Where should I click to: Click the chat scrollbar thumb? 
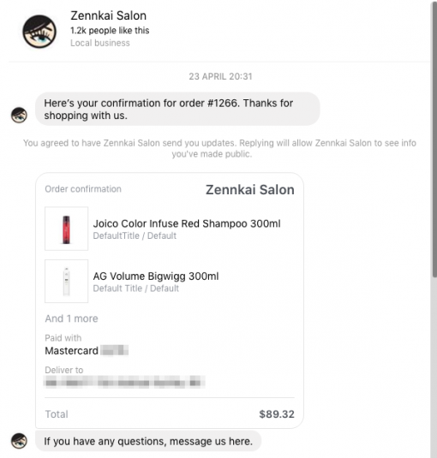click(434, 140)
